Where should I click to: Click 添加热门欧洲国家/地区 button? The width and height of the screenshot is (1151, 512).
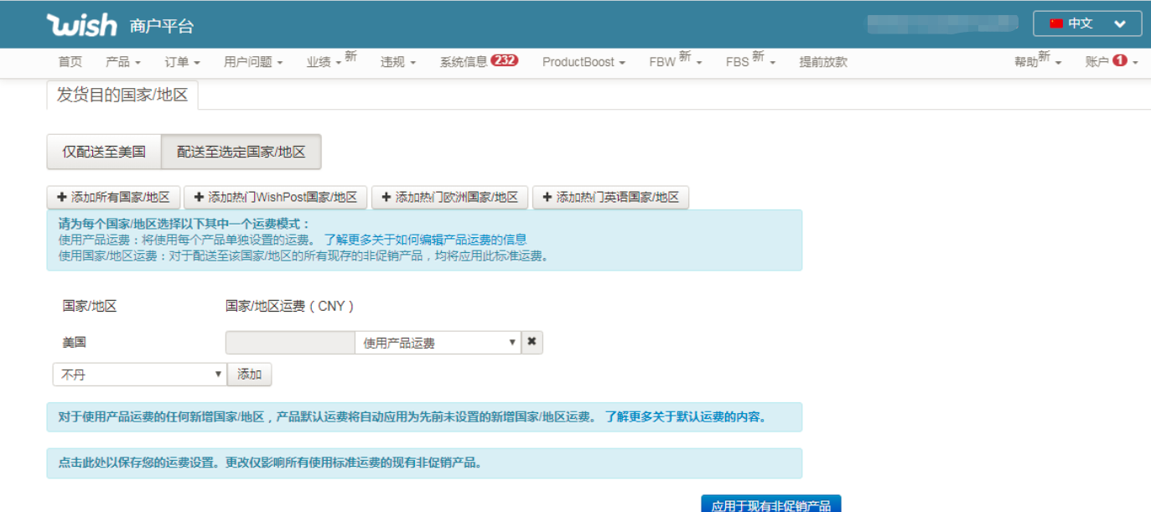click(x=449, y=197)
